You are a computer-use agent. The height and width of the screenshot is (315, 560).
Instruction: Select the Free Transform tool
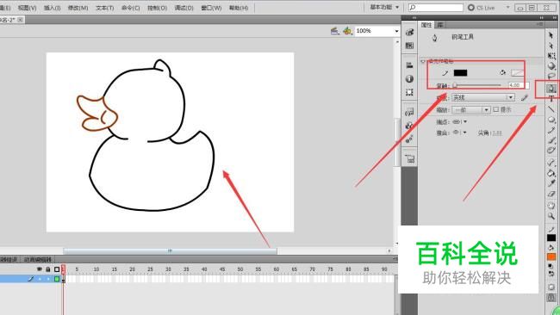tap(551, 56)
